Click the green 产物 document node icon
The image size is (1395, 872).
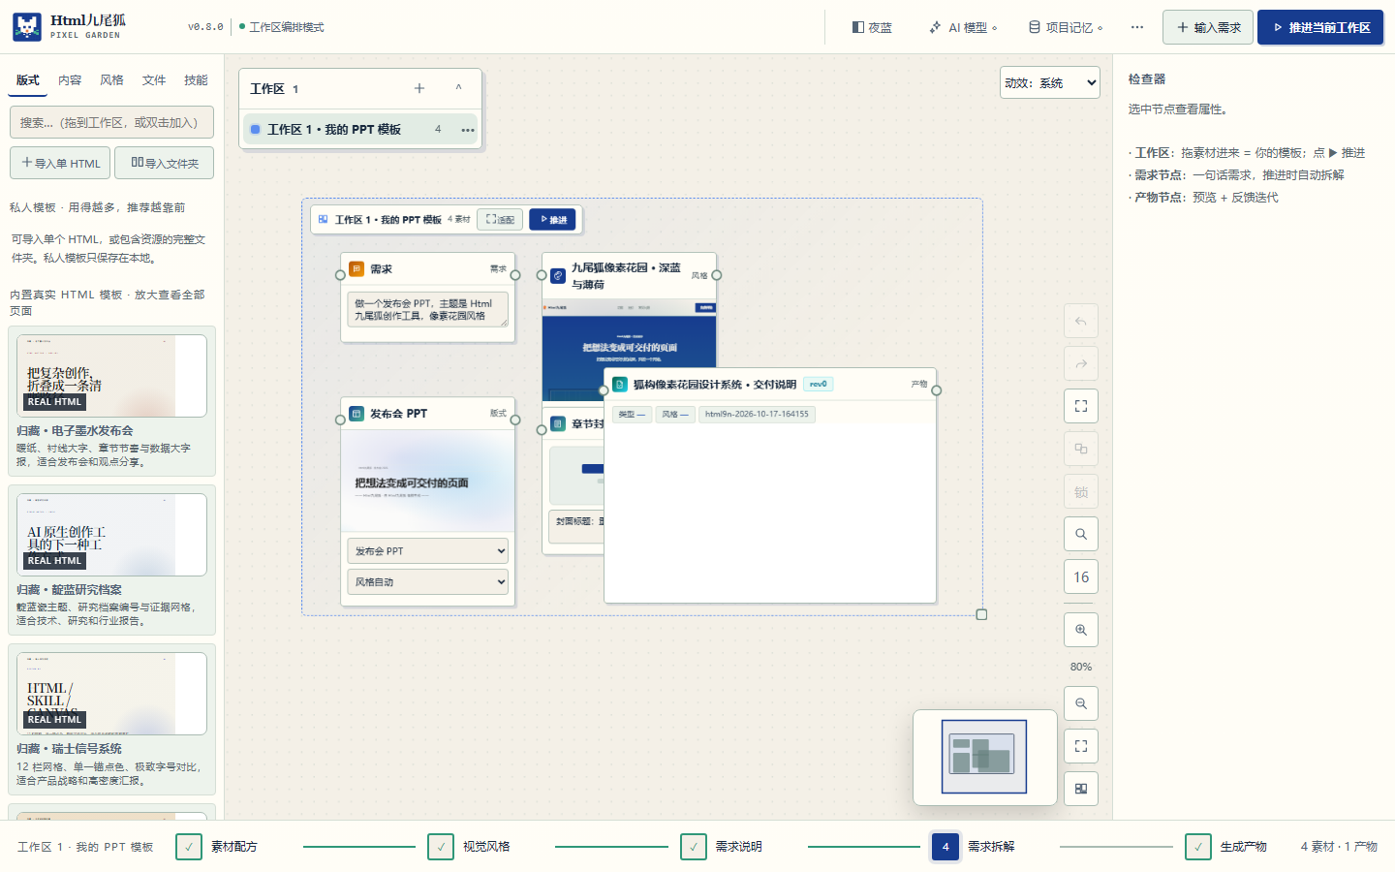620,385
